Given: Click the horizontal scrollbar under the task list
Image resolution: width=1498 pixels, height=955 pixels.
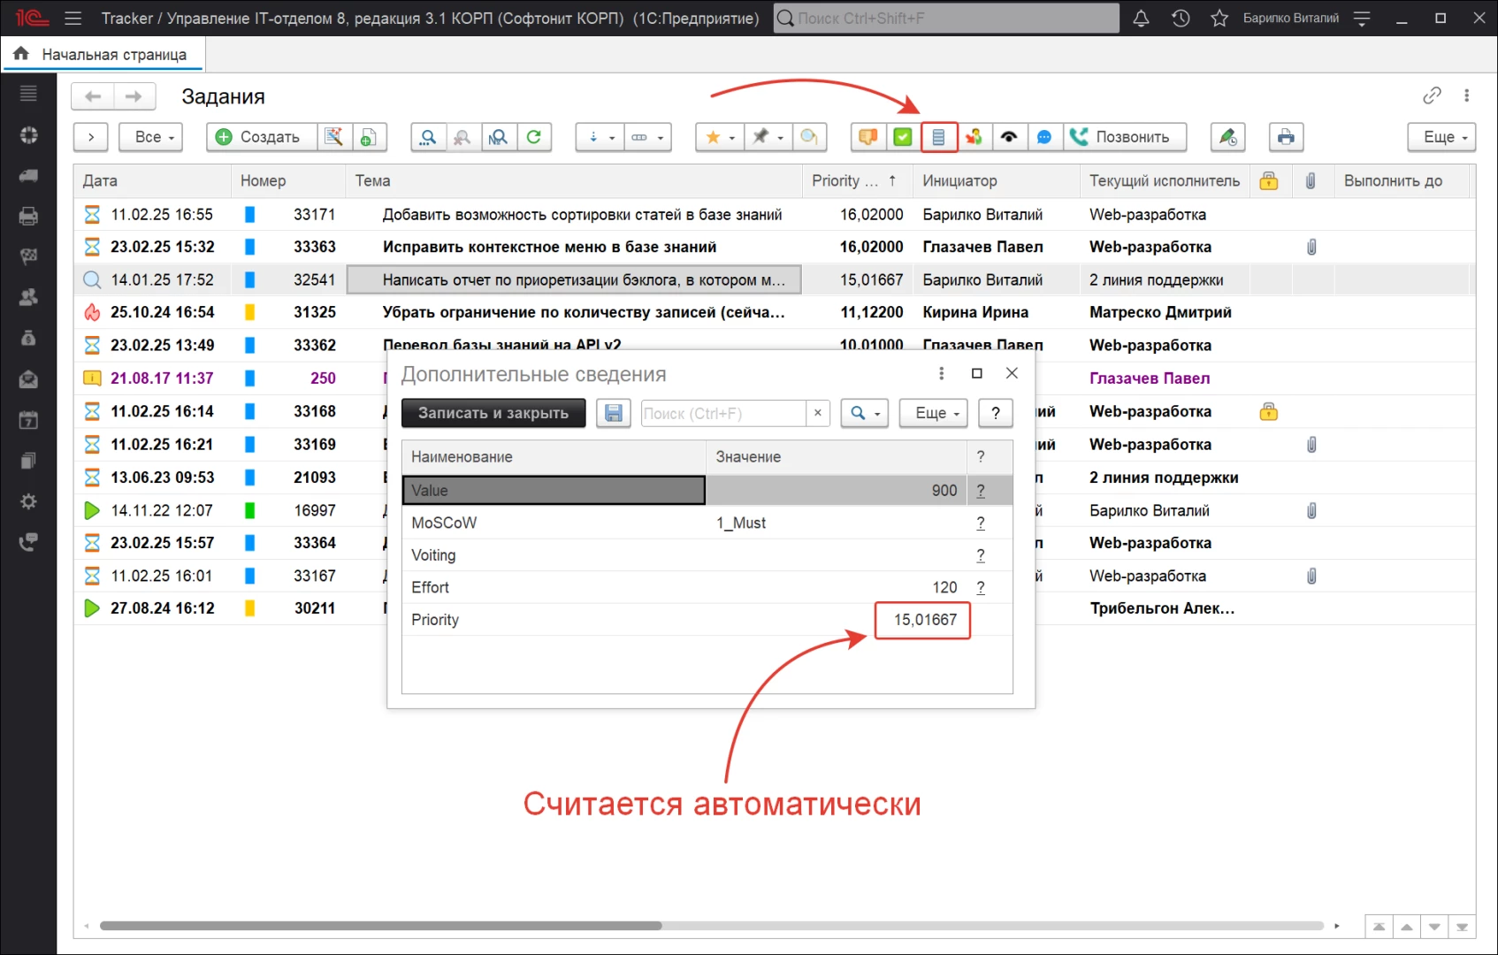Looking at the screenshot, I should click(x=380, y=926).
